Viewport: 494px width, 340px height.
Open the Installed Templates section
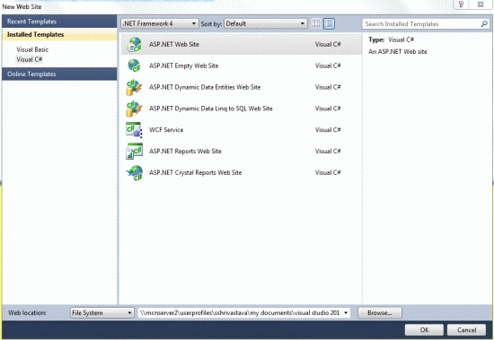[59, 34]
